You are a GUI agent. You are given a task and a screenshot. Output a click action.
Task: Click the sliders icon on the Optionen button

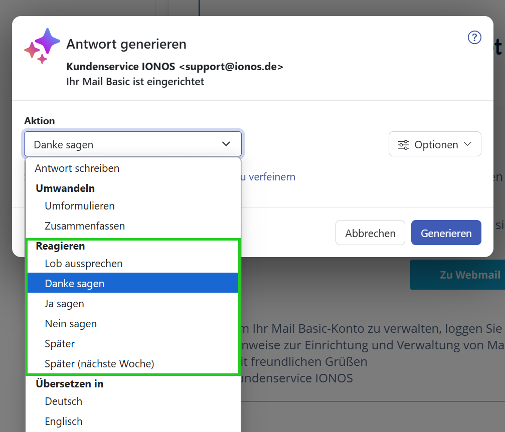click(403, 145)
